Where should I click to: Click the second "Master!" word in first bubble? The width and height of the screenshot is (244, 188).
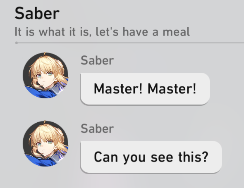pyautogui.click(x=172, y=89)
